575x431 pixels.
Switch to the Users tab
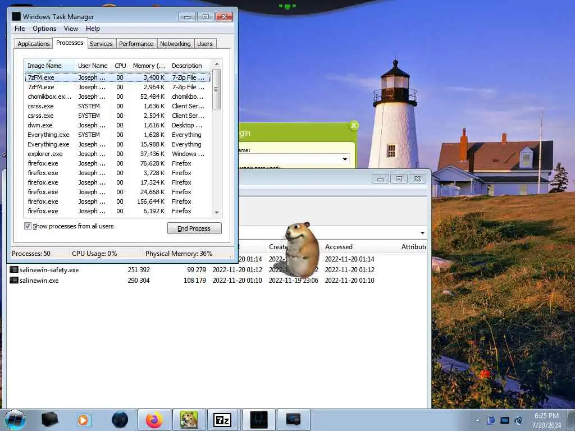point(204,44)
